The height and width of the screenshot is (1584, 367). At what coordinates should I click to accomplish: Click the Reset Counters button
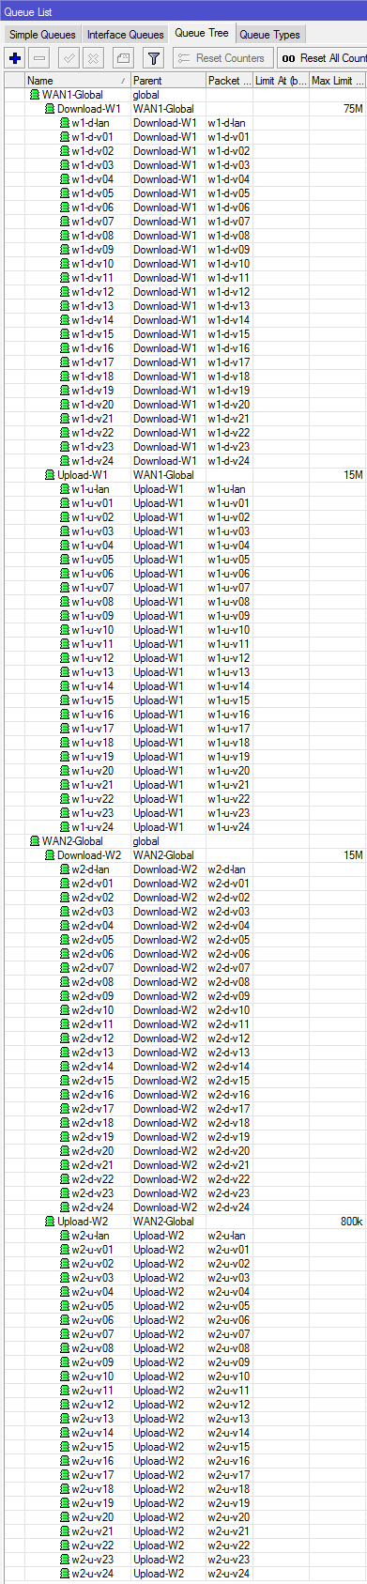coord(223,58)
